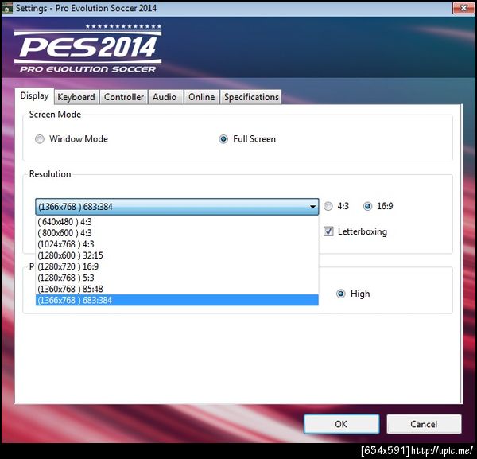Screen dimensions: 477x459
Task: Pick the 16:9 aspect ratio option
Action: [x=367, y=206]
